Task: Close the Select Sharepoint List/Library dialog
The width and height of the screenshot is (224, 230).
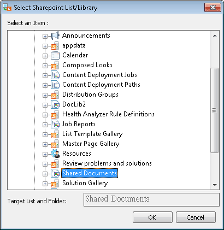Action: (213, 8)
